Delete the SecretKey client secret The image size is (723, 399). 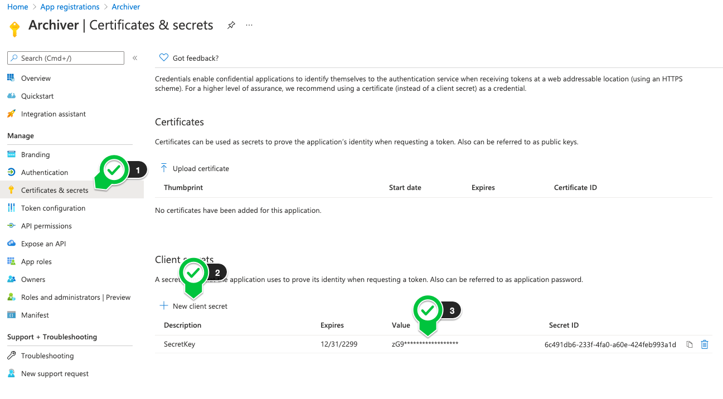pyautogui.click(x=705, y=344)
